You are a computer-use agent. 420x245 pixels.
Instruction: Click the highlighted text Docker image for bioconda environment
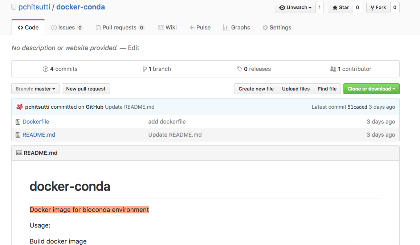pos(89,210)
